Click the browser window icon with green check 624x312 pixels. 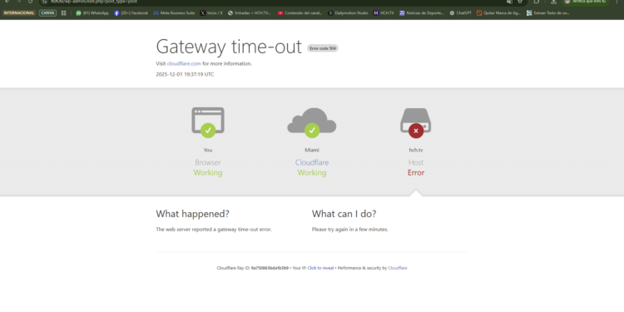208,122
